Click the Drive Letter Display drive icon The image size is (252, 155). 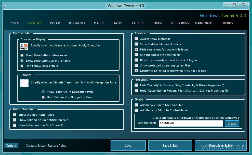pyautogui.click(x=24, y=46)
